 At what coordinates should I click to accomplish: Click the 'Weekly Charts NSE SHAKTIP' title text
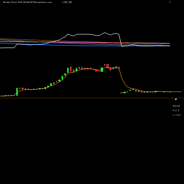[x=18, y=2]
